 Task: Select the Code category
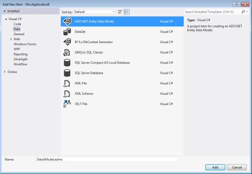point(17,24)
